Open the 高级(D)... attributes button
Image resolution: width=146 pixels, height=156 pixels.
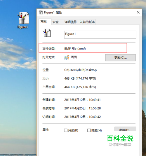point(125,129)
